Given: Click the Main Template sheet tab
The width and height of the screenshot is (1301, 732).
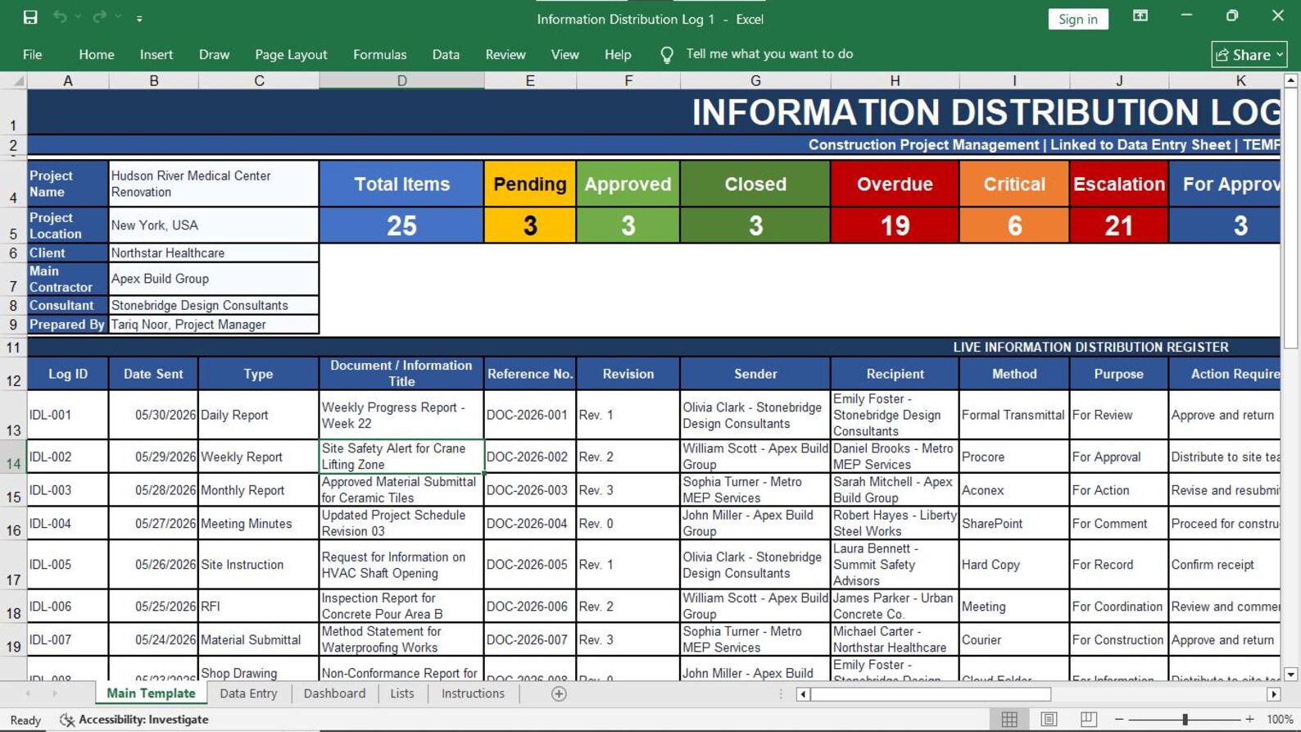Looking at the screenshot, I should point(151,693).
